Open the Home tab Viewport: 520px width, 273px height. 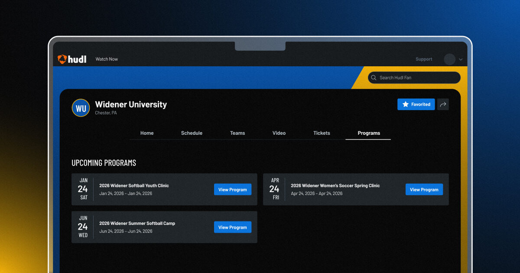(x=147, y=133)
